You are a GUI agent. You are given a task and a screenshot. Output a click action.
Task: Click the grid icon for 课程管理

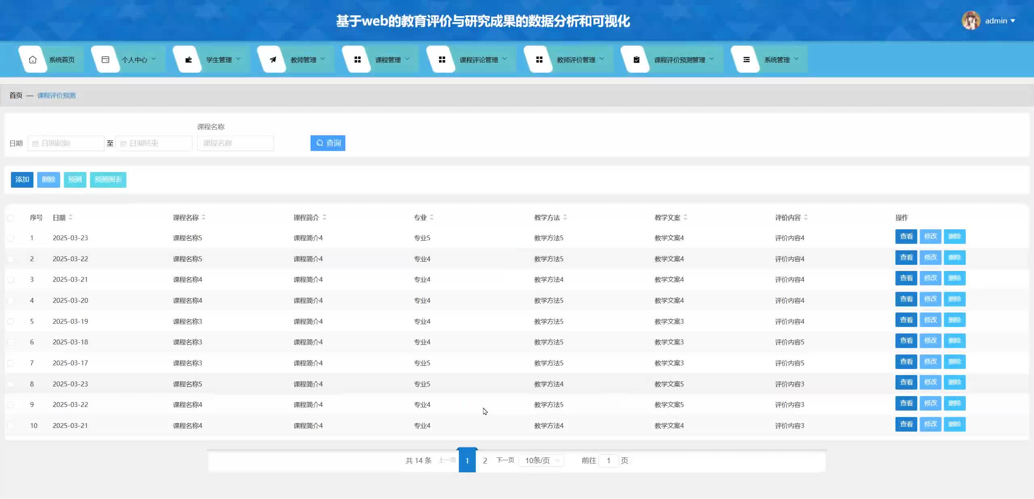pos(357,60)
